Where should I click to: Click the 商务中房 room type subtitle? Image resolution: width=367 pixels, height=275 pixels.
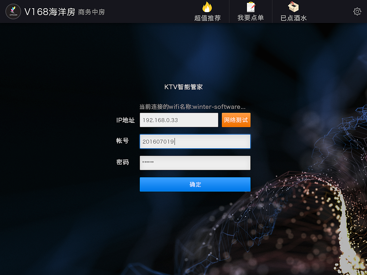[90, 12]
